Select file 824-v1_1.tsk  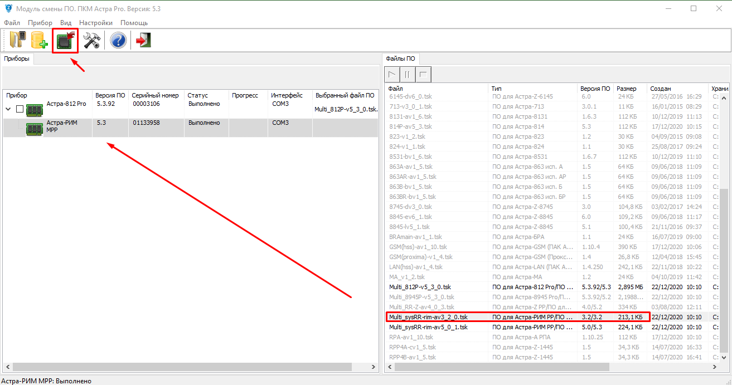[406, 147]
